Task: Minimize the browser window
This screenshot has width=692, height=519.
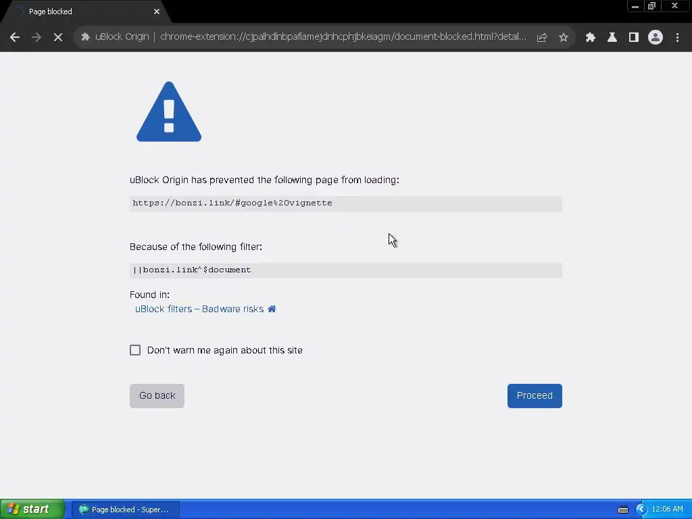Action: tap(635, 6)
